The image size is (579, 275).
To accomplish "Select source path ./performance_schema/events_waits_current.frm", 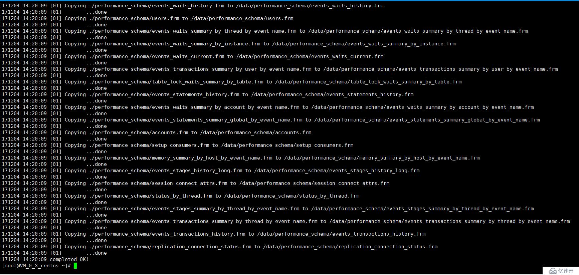I will 157,56.
